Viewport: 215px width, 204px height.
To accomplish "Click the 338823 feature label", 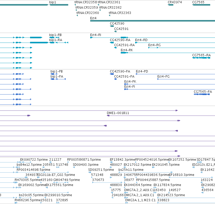I will pyautogui.click(x=163, y=200).
